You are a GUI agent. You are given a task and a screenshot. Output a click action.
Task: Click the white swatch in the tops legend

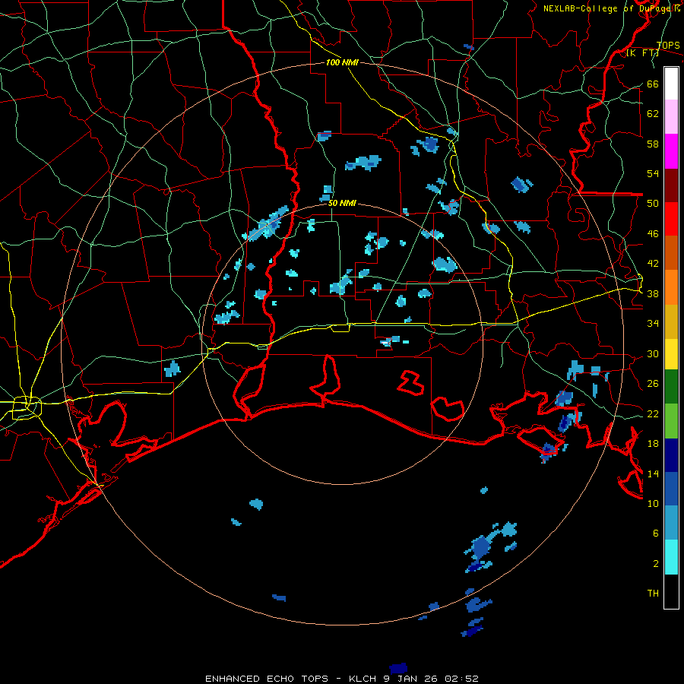[671, 84]
